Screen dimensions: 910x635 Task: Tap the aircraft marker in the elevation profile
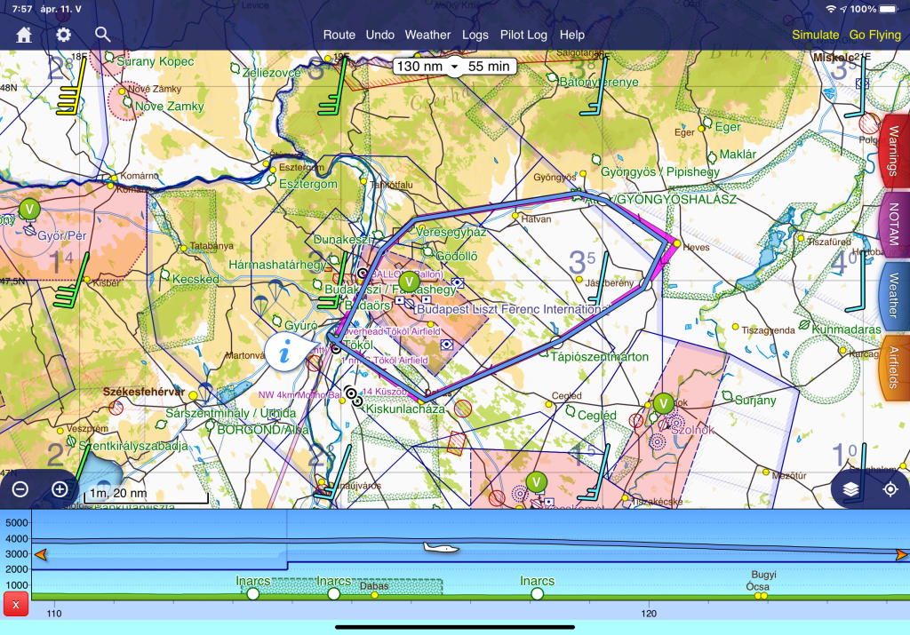tap(441, 548)
